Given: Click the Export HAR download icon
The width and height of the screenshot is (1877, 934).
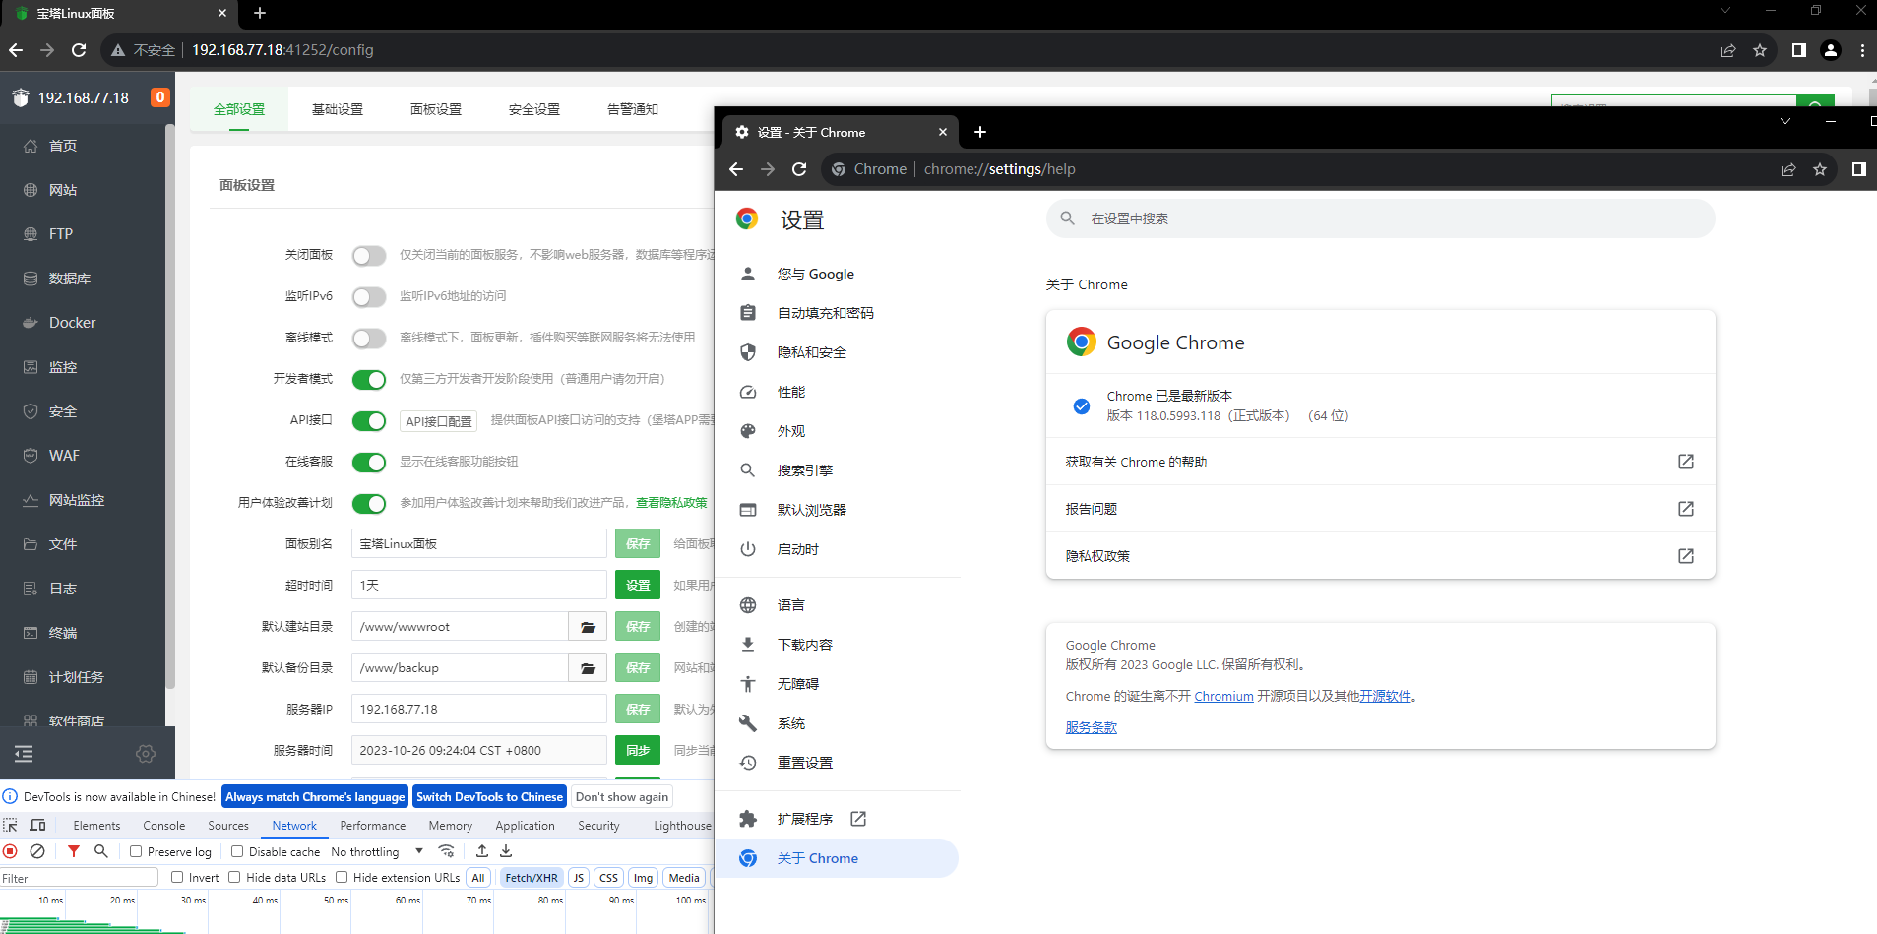Looking at the screenshot, I should [x=506, y=851].
